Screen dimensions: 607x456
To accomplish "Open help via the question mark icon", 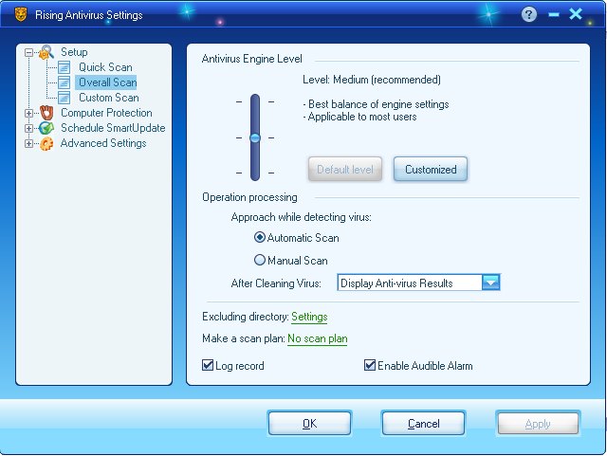I will coord(529,15).
